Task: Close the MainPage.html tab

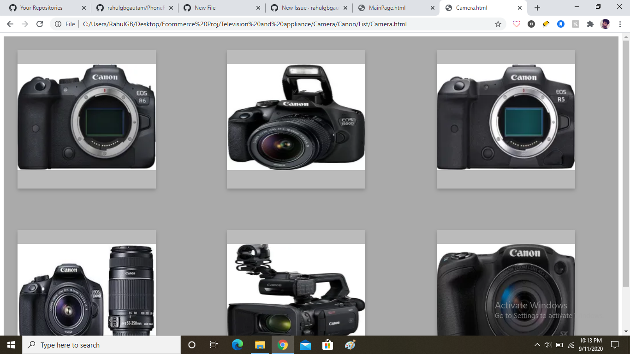Action: pos(432,8)
